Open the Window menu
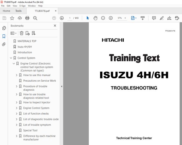The image size is (182, 145). point(32,6)
